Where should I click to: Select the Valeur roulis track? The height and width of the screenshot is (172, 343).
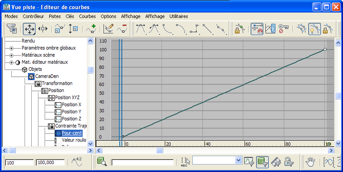(x=74, y=140)
